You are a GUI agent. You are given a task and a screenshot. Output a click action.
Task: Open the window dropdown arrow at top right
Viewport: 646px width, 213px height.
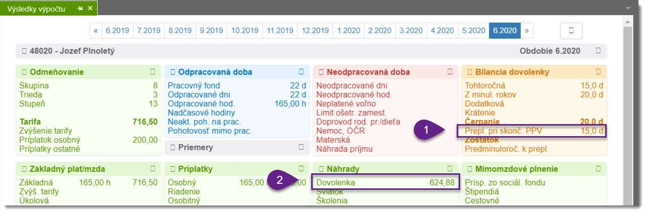628,9
